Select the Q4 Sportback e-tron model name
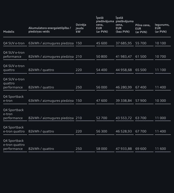 point(13,99)
